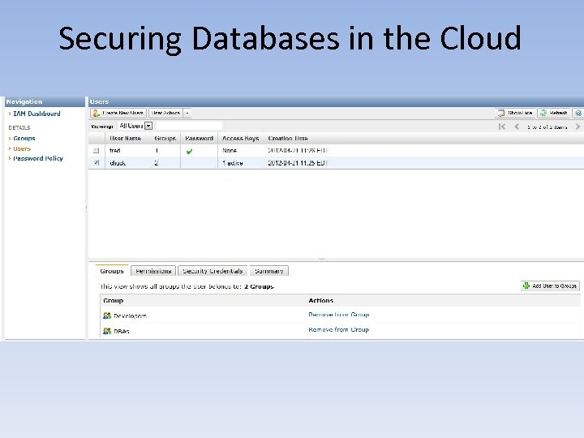The width and height of the screenshot is (584, 438).
Task: Sort by Access Keys column header
Action: pyautogui.click(x=240, y=139)
